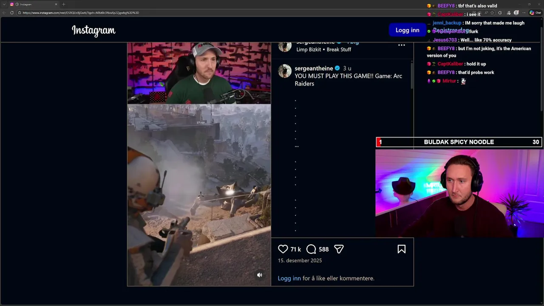Screen dimensions: 544x306
Task: Click the blue Logg inn button
Action: tap(407, 30)
